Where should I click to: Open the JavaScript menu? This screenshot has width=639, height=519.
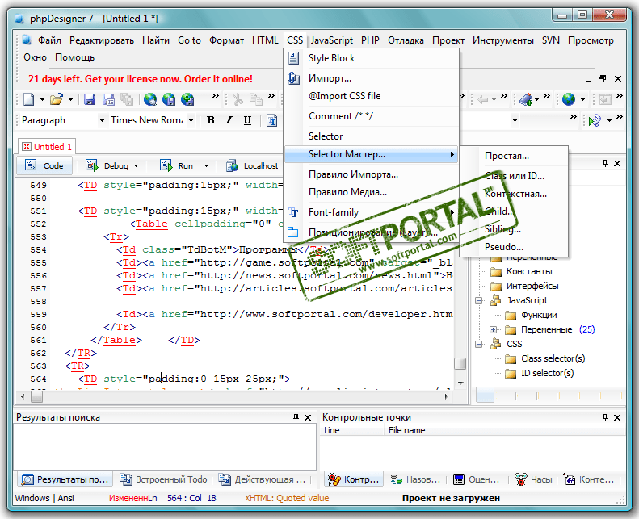[x=332, y=40]
